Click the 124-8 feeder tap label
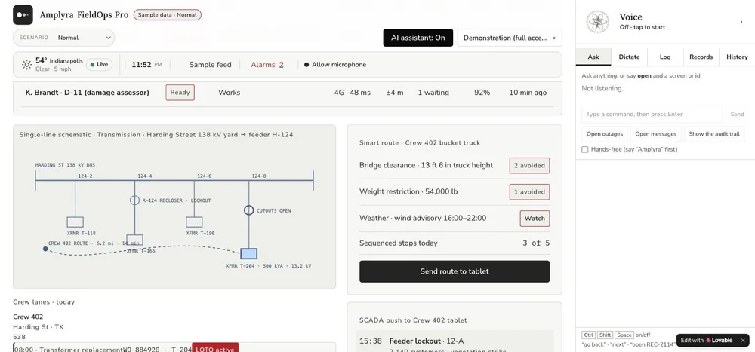The height and width of the screenshot is (352, 755). (x=258, y=176)
